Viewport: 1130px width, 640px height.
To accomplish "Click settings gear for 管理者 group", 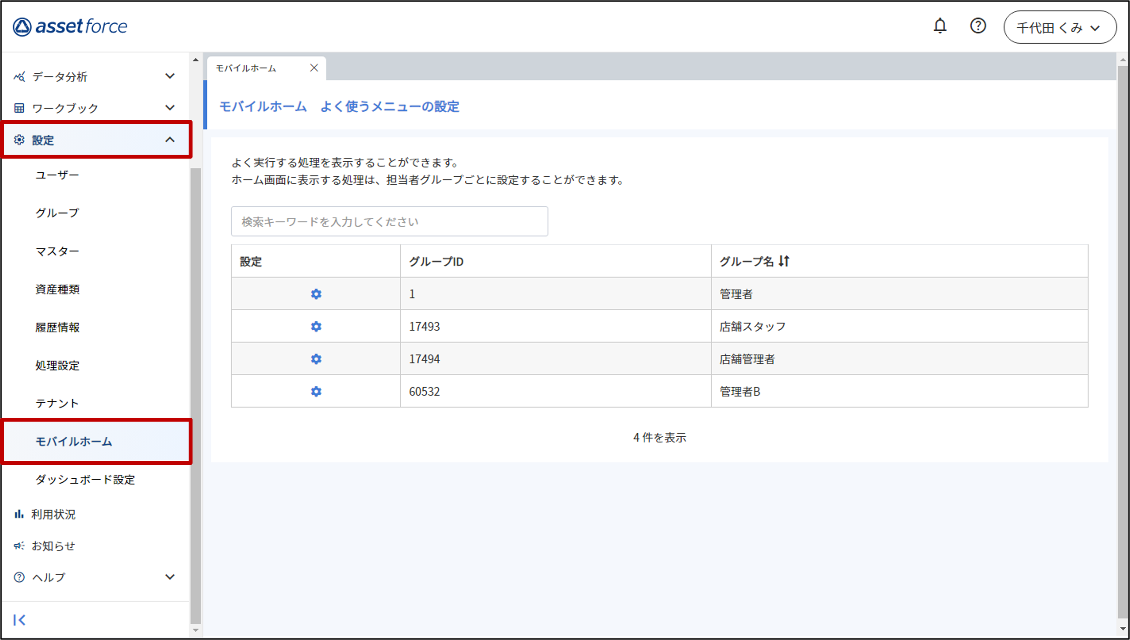I will (x=316, y=294).
